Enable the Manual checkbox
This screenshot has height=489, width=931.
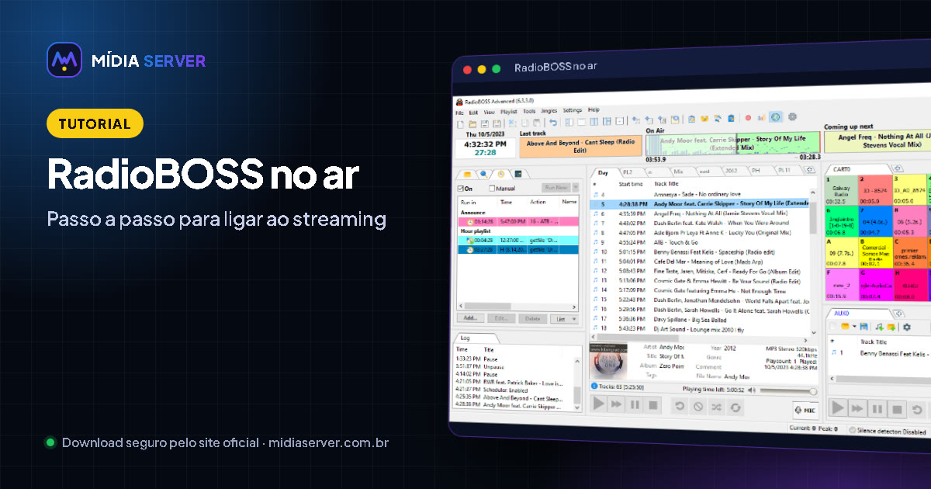coord(492,189)
